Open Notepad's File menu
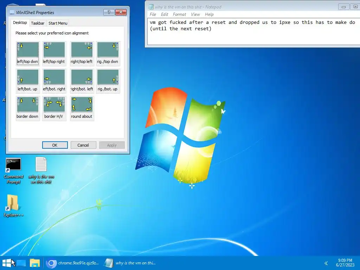Screen dimensions: 360x270 tap(153, 14)
